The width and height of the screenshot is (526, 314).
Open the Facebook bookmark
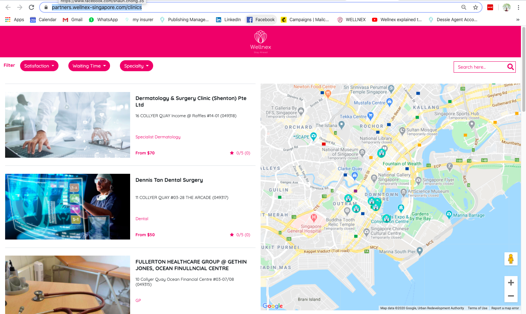coord(261,20)
